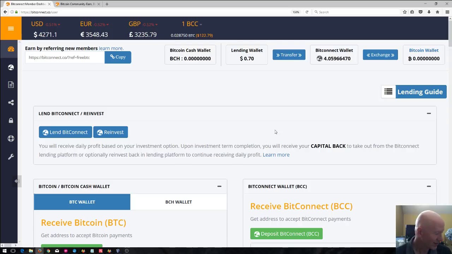
Task: Click the GBP price £ 3235.79
Action: [143, 35]
